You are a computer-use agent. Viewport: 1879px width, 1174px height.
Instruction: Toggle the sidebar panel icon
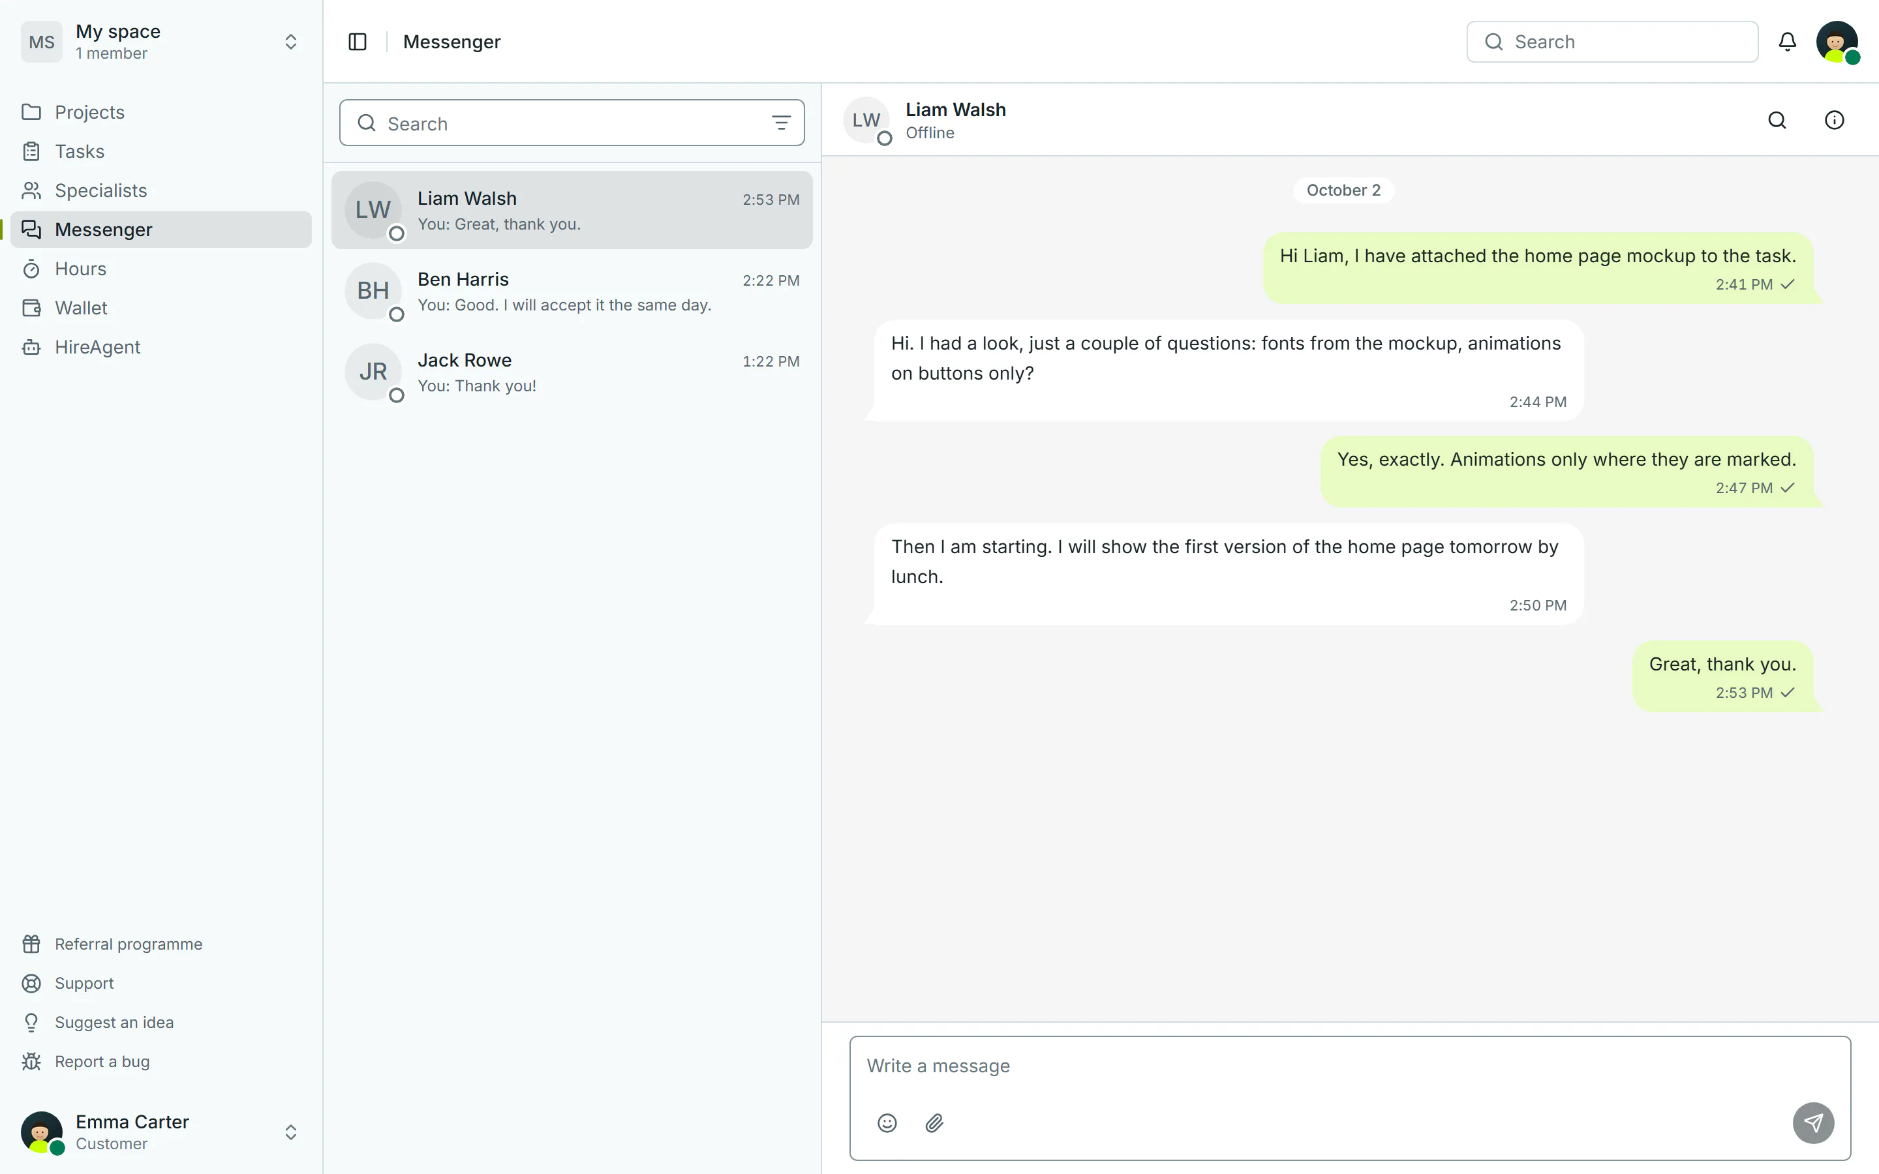point(357,42)
